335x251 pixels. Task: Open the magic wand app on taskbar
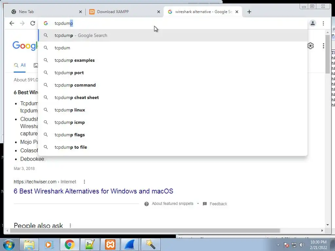pyautogui.click(x=150, y=244)
